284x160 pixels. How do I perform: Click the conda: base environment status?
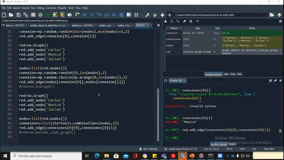[181, 149]
